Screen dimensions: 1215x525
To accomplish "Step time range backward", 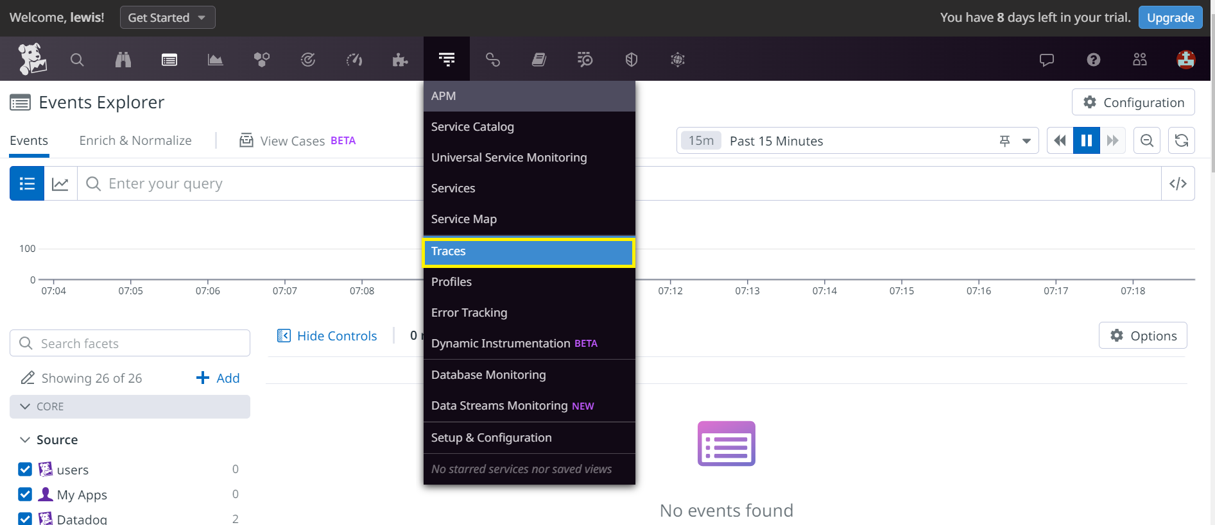I will click(x=1060, y=140).
